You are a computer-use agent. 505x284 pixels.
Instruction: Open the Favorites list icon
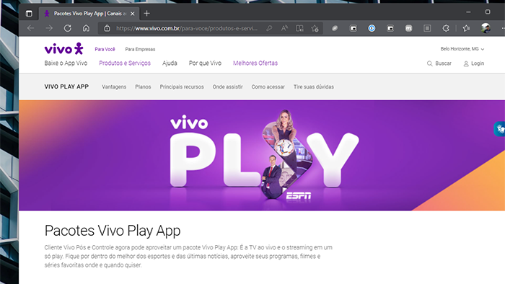[x=466, y=28]
